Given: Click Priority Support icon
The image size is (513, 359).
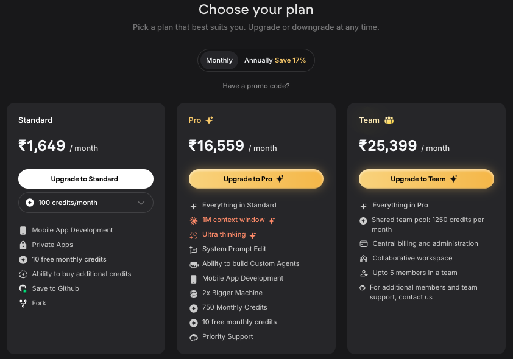Looking at the screenshot, I should click(194, 337).
